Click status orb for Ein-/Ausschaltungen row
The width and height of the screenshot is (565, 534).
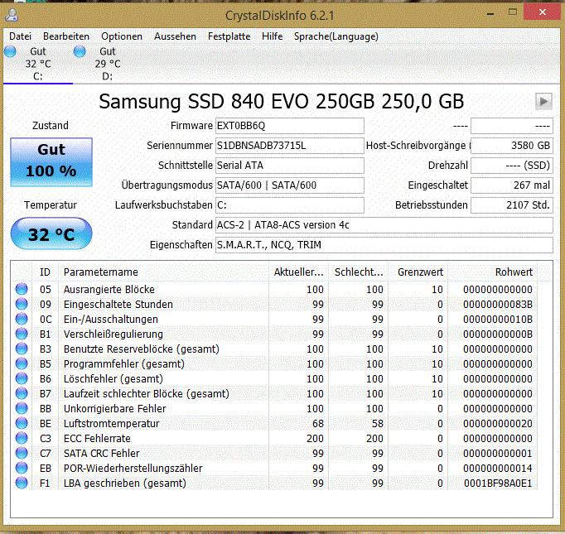(22, 319)
